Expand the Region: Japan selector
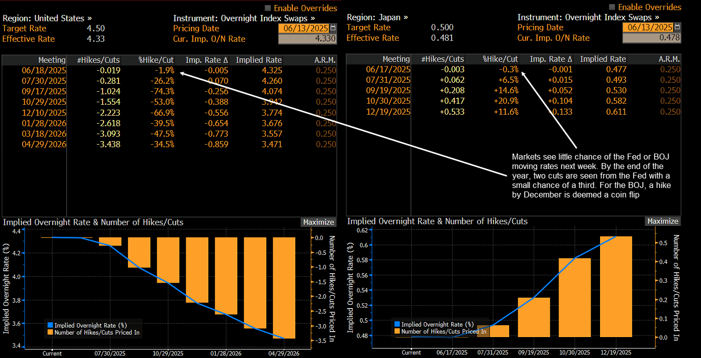Image resolution: width=701 pixels, height=358 pixels. (377, 17)
